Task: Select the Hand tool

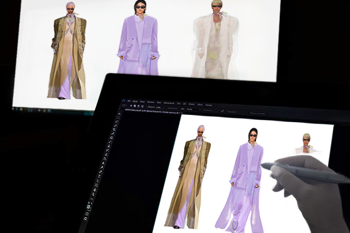Action: click(x=95, y=190)
